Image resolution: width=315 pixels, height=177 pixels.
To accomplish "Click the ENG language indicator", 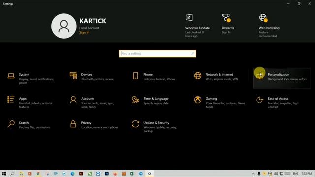I will pos(295,174).
